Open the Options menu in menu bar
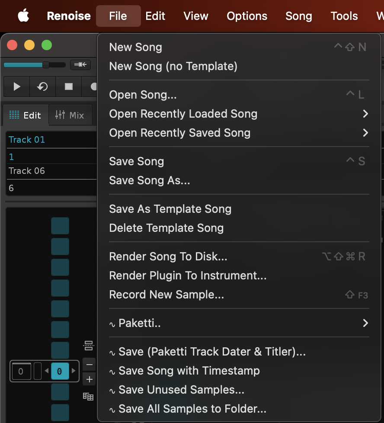 pyautogui.click(x=247, y=16)
